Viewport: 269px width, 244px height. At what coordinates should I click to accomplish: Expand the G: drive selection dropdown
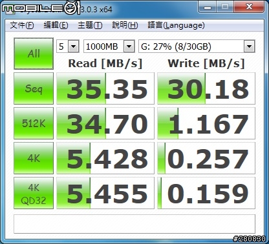click(x=249, y=46)
